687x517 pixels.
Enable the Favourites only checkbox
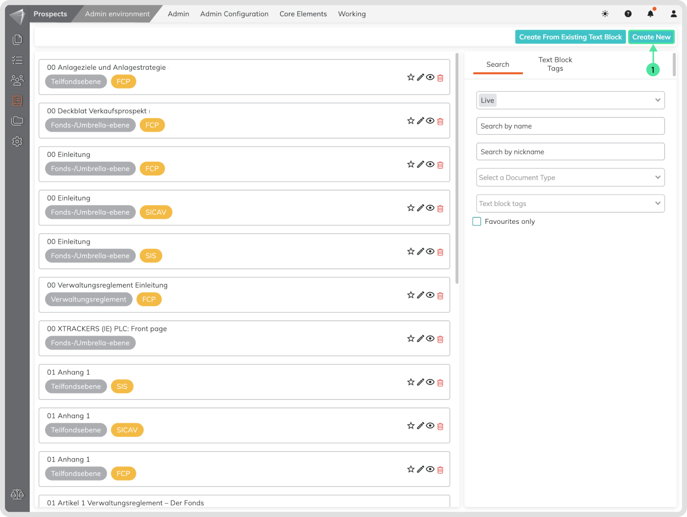tap(477, 221)
